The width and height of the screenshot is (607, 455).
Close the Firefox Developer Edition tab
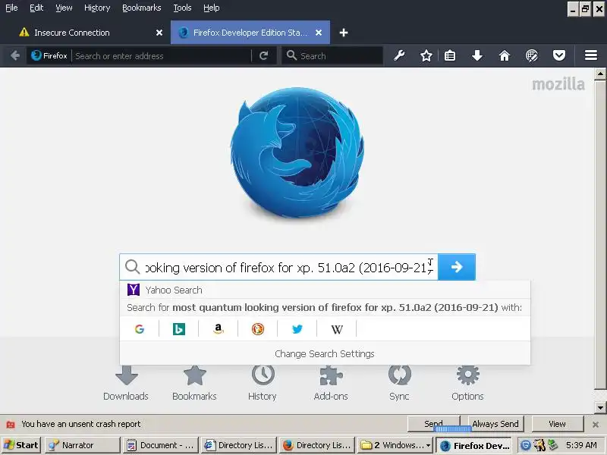pyautogui.click(x=319, y=33)
